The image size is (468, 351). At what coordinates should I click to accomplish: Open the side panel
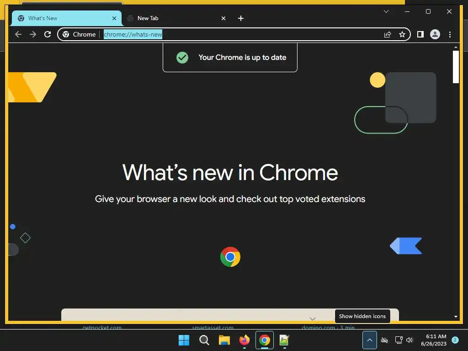(x=420, y=34)
